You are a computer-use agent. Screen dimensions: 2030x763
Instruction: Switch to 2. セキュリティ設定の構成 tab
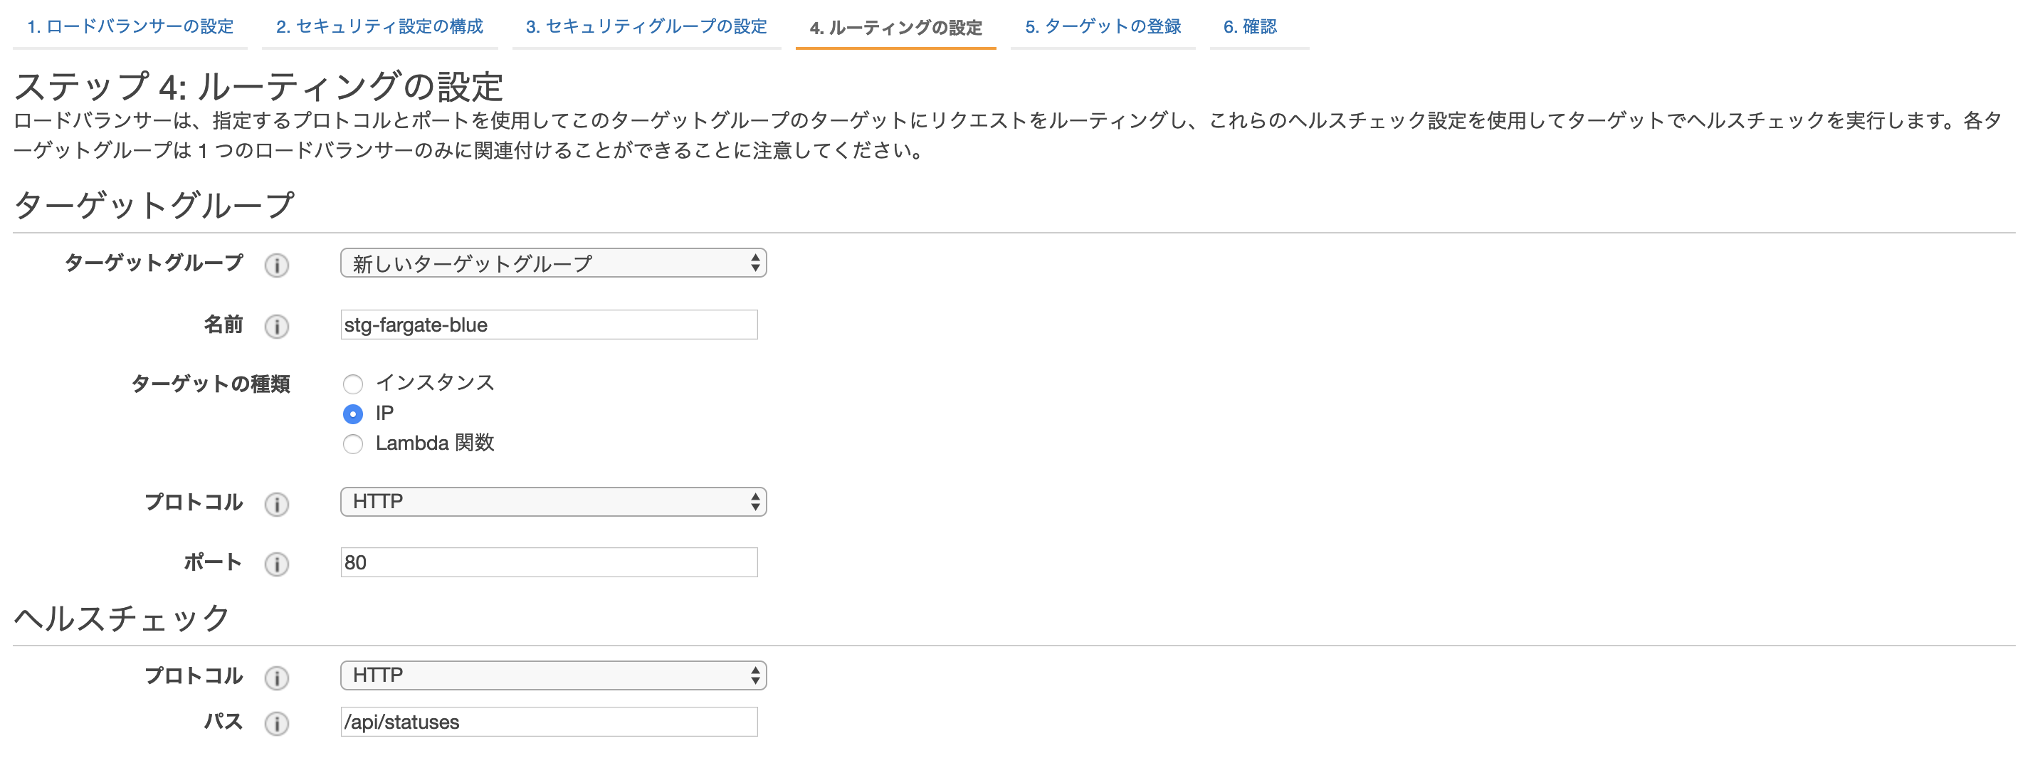[380, 27]
